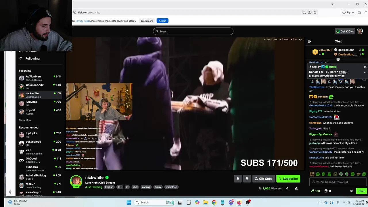
Task: Click the Gift Subs button
Action: click(x=263, y=179)
